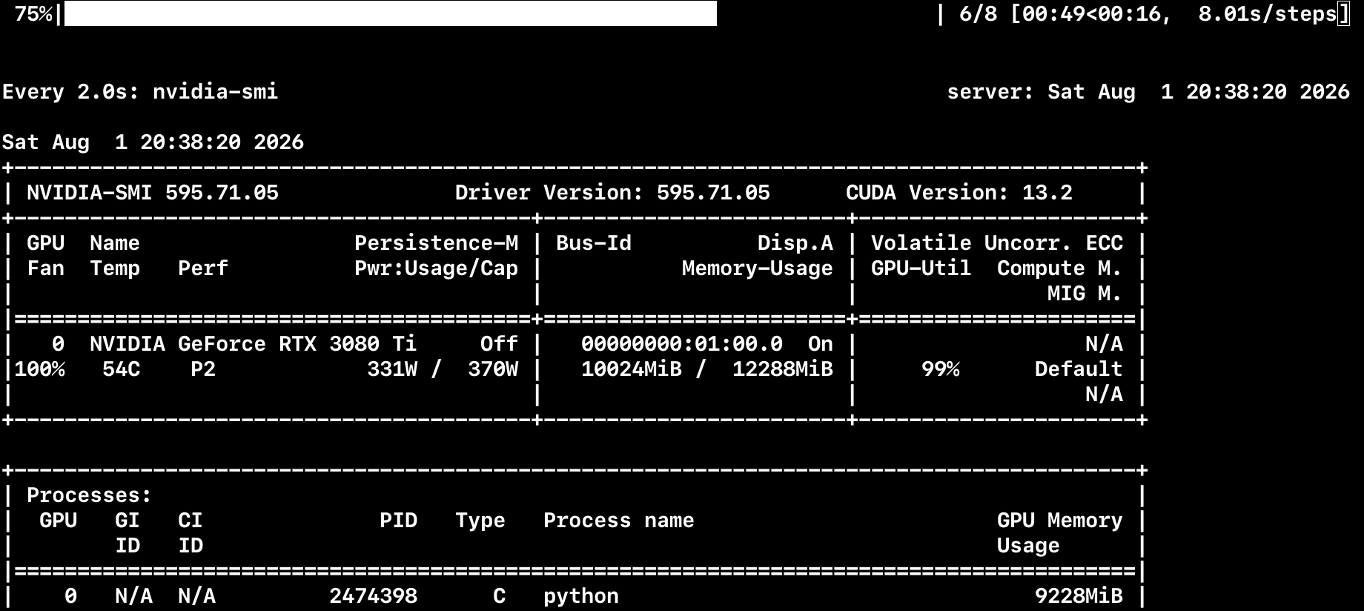Viewport: 1364px width, 611px height.
Task: Click the "Perf" column header
Action: tap(203, 268)
